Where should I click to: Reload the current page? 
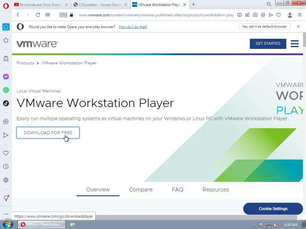pos(38,15)
